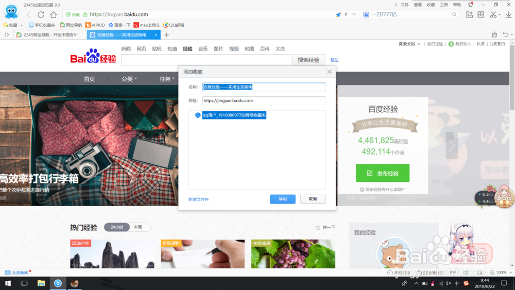Close the 添加收藏 dialog
515x290 pixels.
[330, 72]
